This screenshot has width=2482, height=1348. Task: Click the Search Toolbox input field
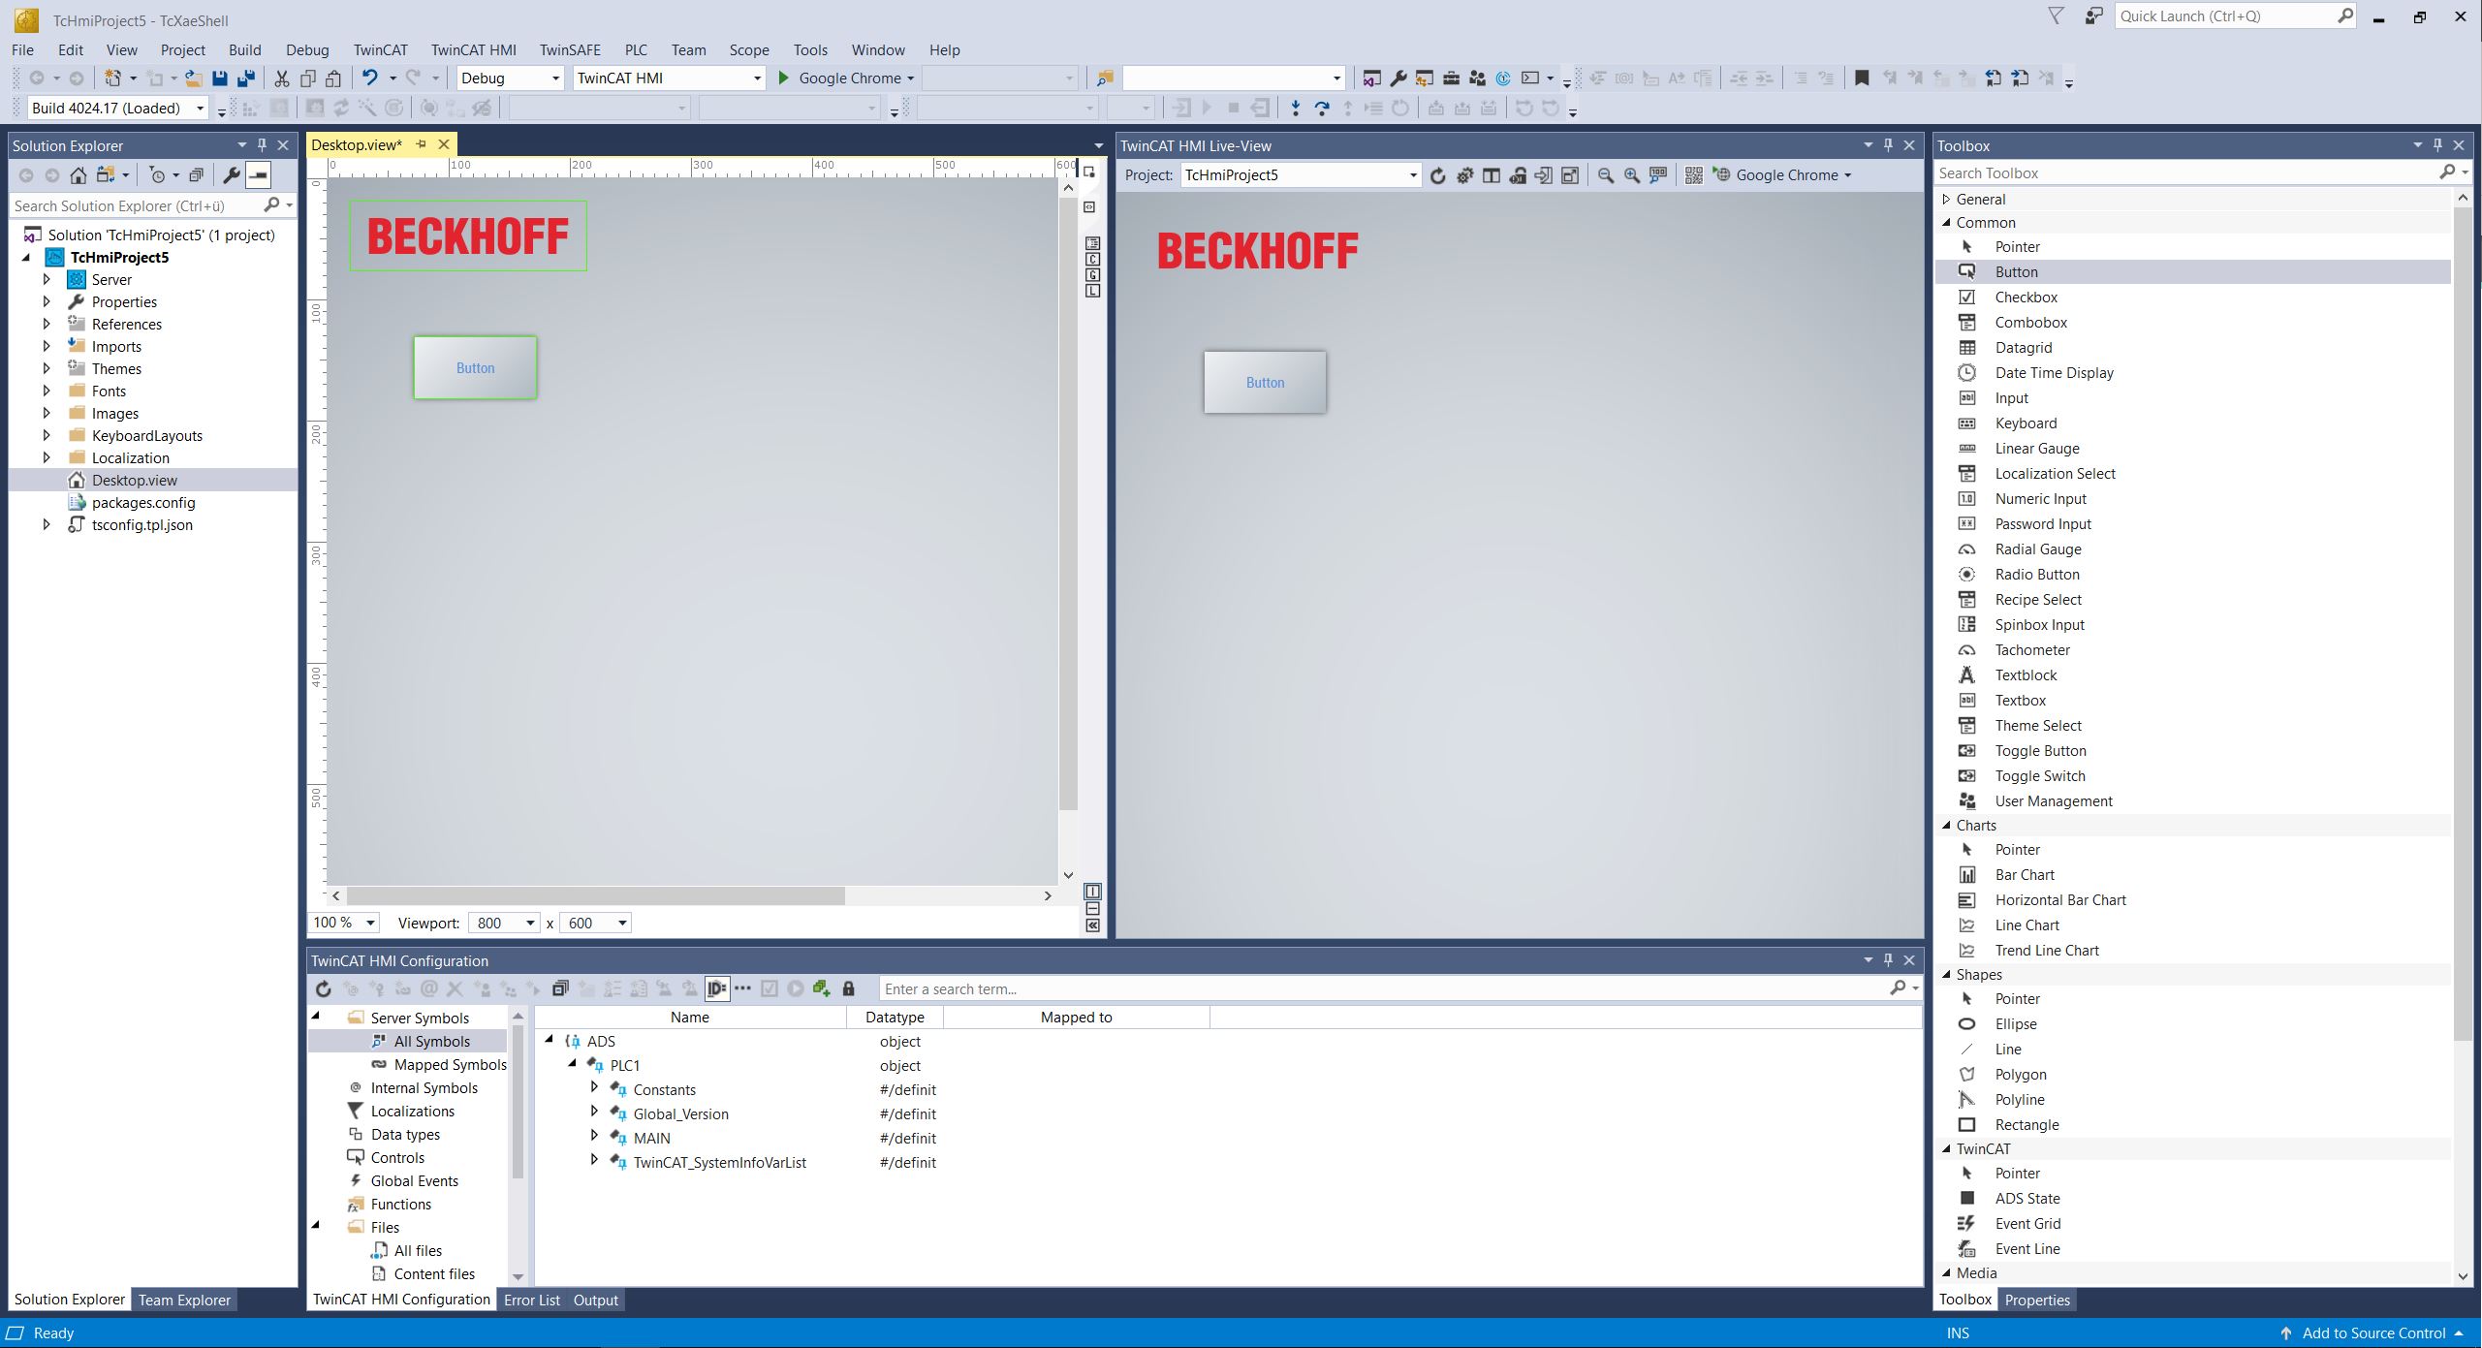[2185, 172]
